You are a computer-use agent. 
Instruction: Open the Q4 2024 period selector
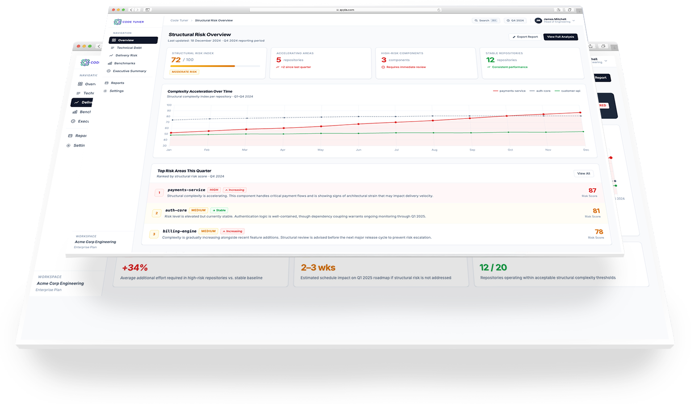click(515, 21)
